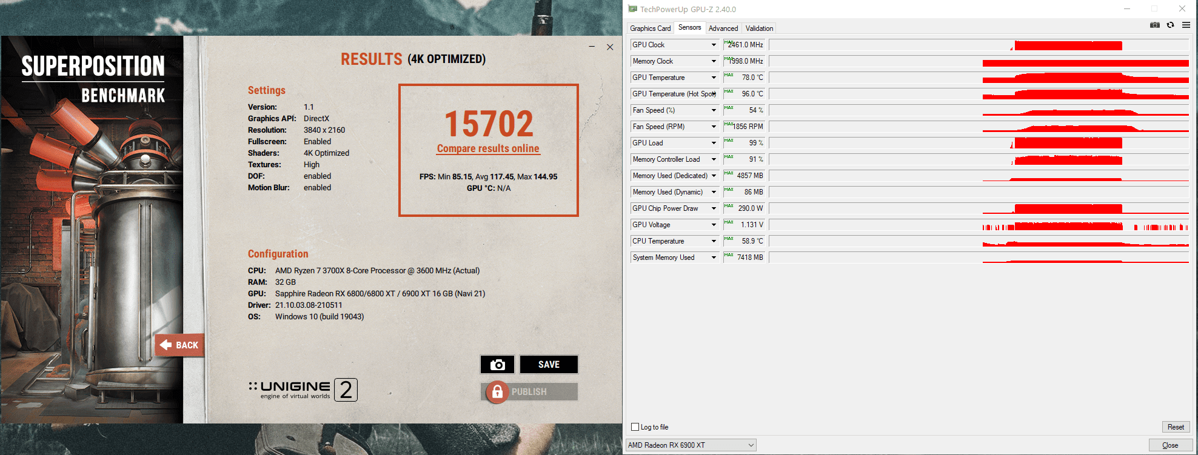Image resolution: width=1198 pixels, height=455 pixels.
Task: Click the GPU-Z screenshot camera icon
Action: [1155, 25]
